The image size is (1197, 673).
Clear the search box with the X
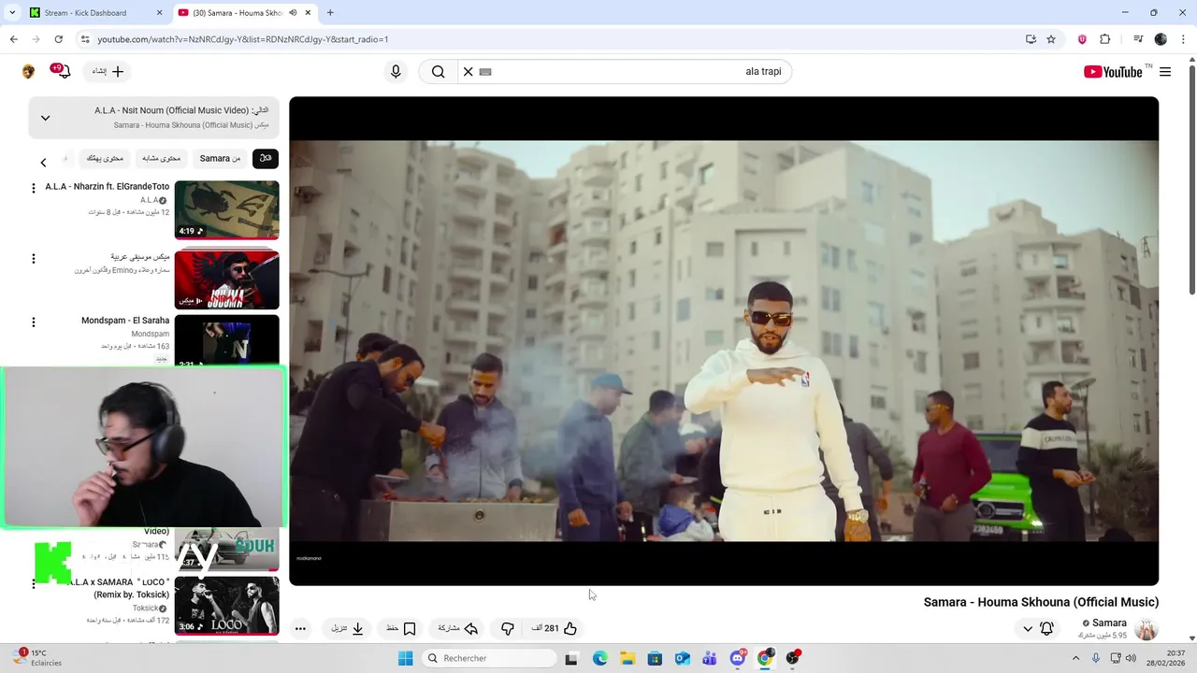pos(468,72)
